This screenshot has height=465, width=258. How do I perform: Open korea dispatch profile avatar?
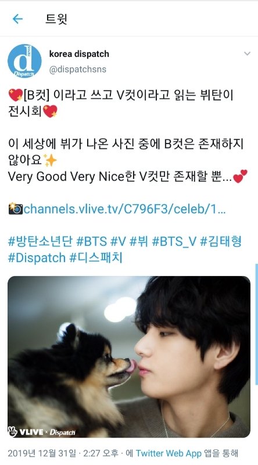[x=24, y=61]
